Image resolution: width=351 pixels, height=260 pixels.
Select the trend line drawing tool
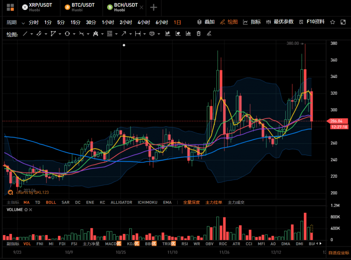[26, 34]
